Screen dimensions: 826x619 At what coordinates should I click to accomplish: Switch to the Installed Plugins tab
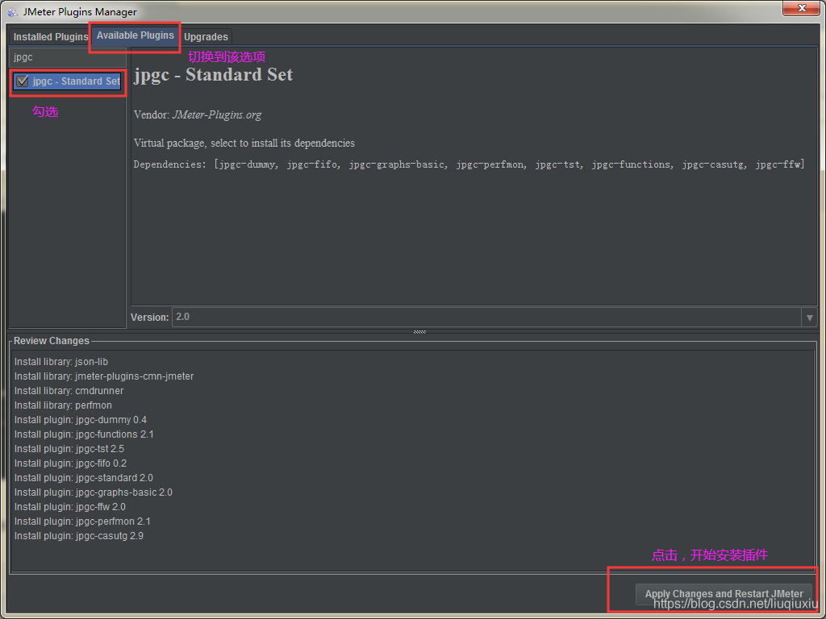coord(50,37)
